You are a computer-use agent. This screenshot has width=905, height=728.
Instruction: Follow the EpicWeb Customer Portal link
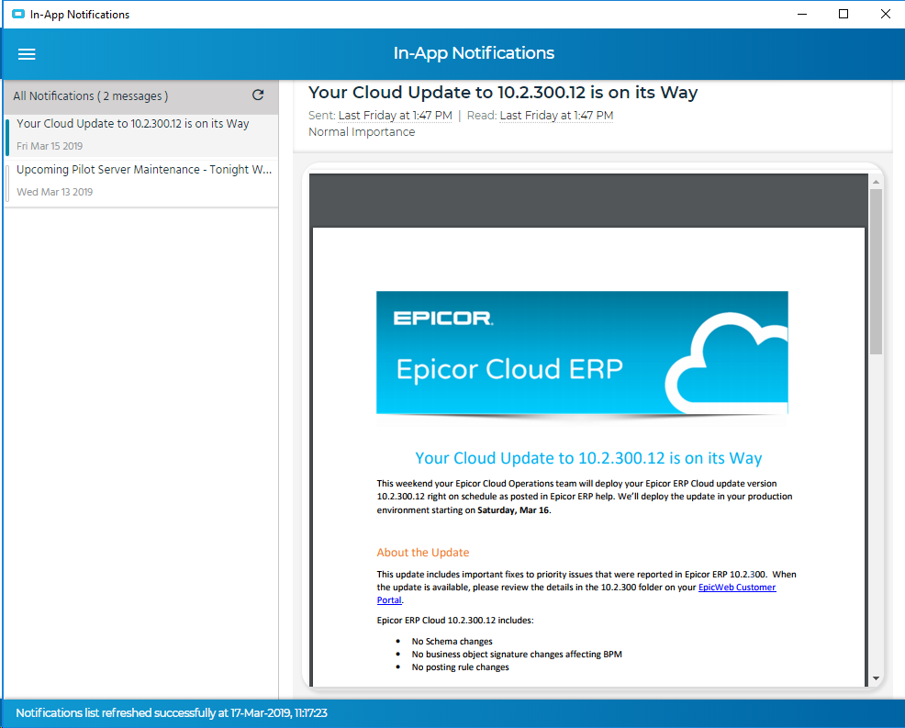coord(737,588)
